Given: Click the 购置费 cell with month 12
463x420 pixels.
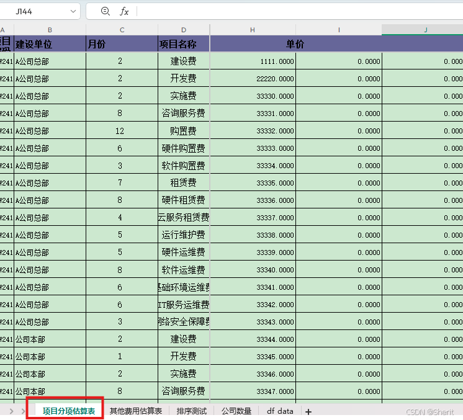Looking at the screenshot, I should coord(184,131).
